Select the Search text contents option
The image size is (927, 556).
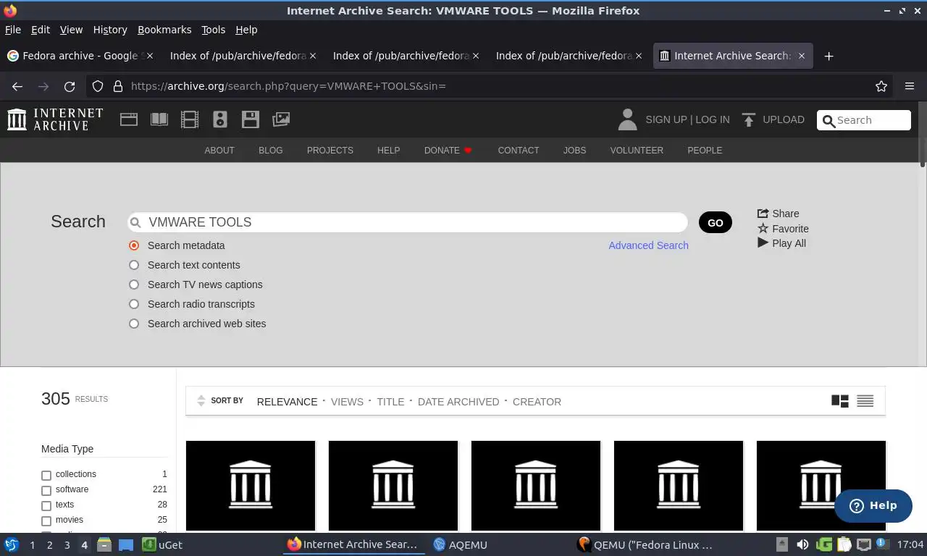click(x=134, y=265)
